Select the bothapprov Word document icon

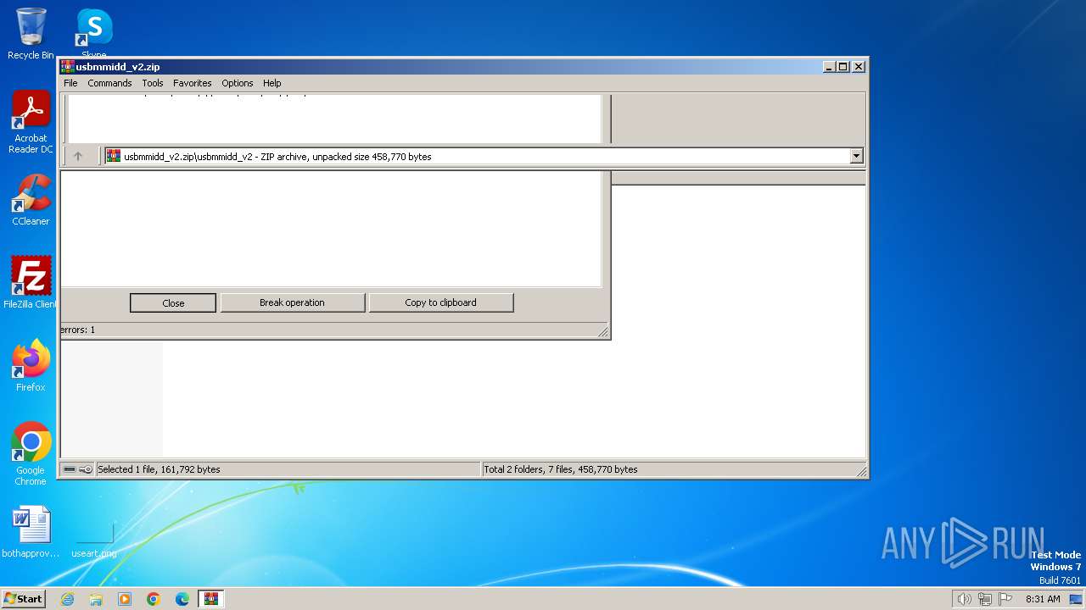[31, 532]
